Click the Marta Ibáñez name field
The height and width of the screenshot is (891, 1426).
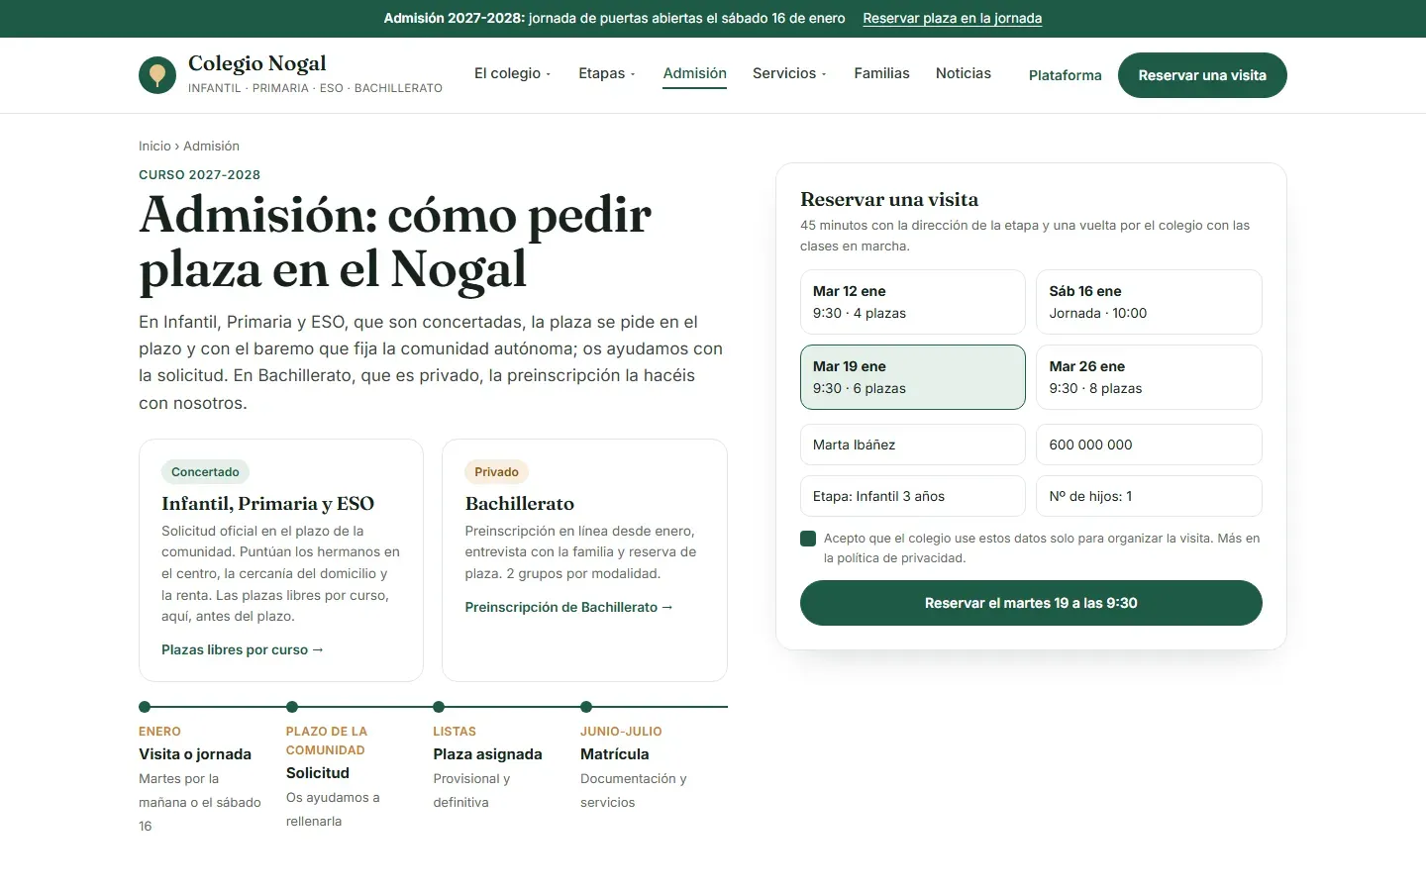[x=913, y=445]
